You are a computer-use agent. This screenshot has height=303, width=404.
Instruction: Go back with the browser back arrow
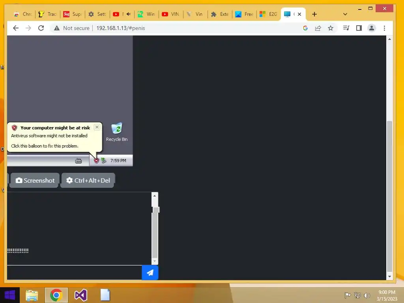(x=16, y=28)
